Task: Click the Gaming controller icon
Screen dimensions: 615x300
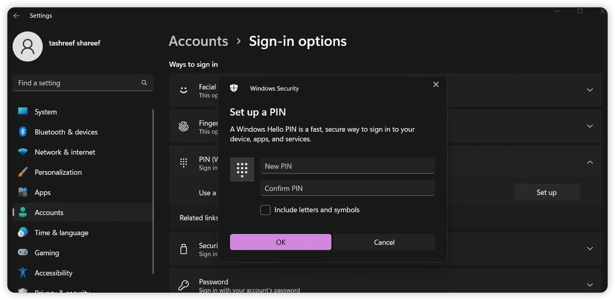Action: (x=23, y=252)
